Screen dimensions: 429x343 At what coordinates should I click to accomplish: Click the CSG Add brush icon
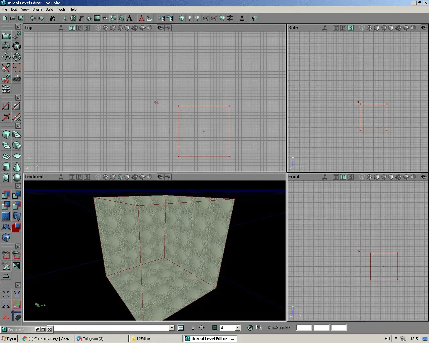click(x=6, y=195)
